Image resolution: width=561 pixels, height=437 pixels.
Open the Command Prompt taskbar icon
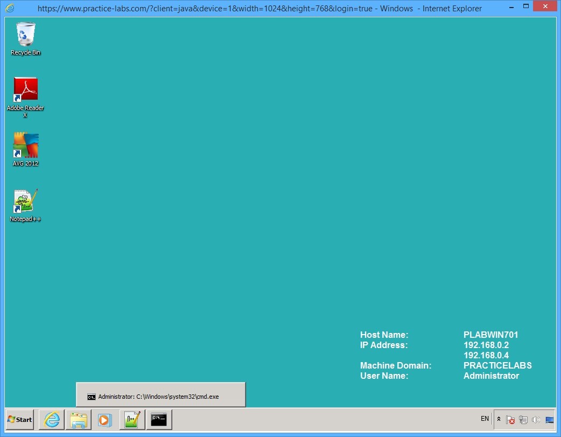[x=159, y=419]
